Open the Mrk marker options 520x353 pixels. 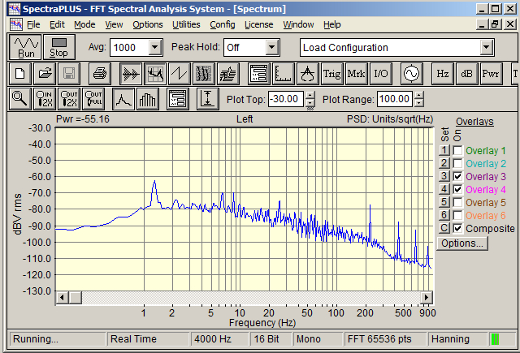[357, 74]
